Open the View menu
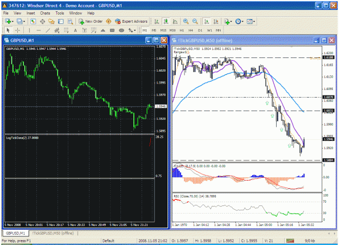 pyautogui.click(x=17, y=13)
